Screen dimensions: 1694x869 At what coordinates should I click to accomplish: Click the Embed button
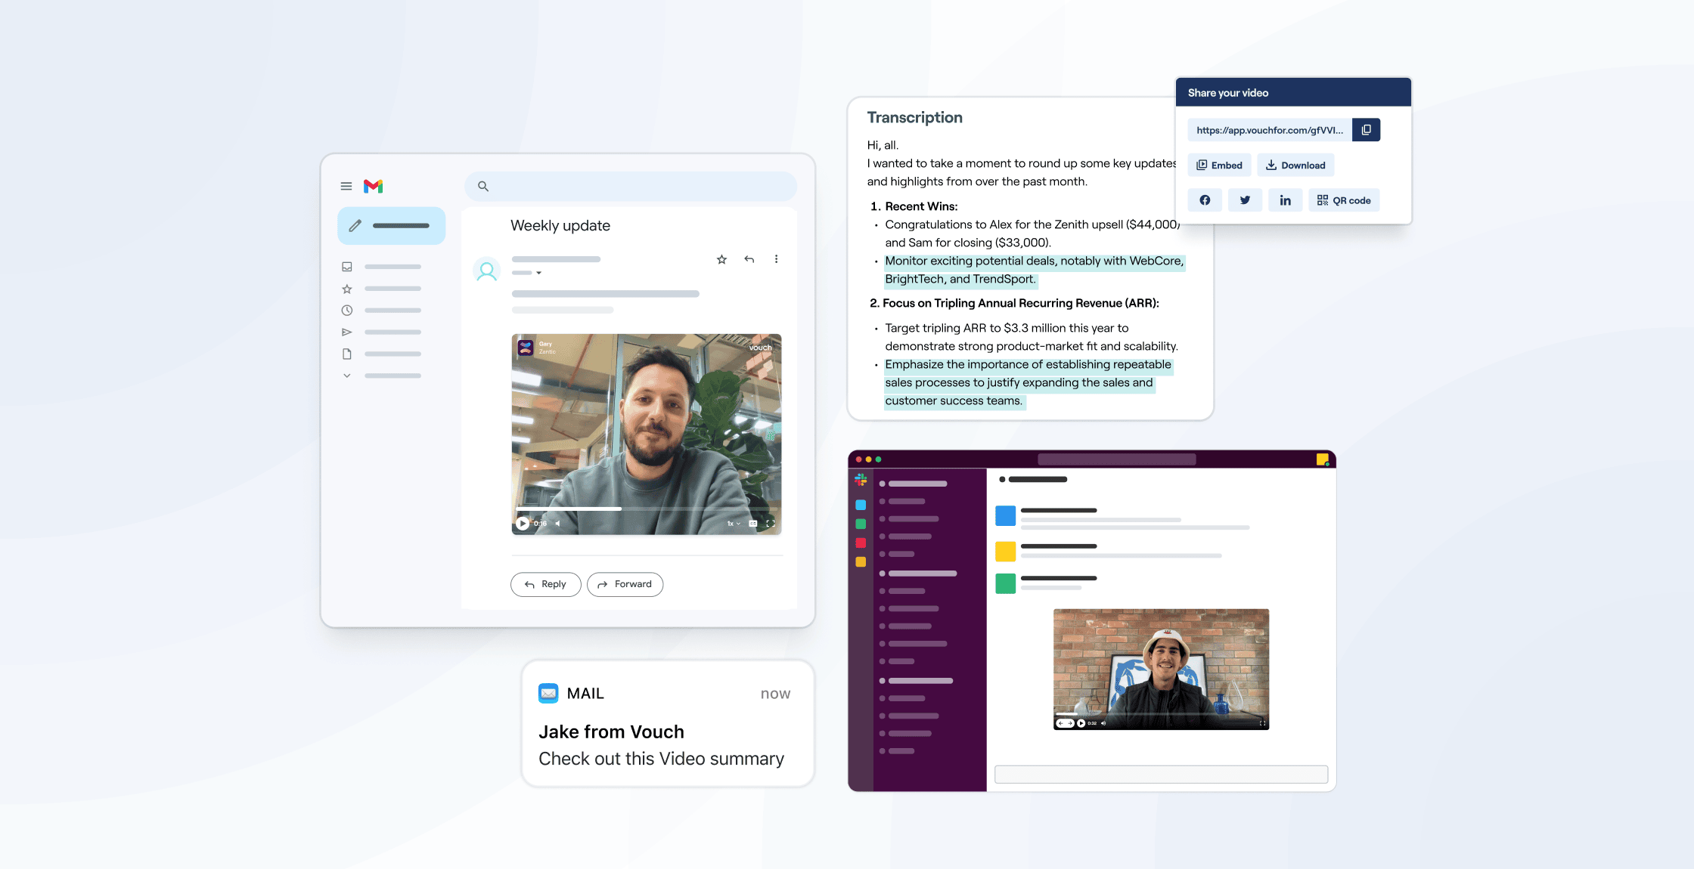(x=1219, y=165)
